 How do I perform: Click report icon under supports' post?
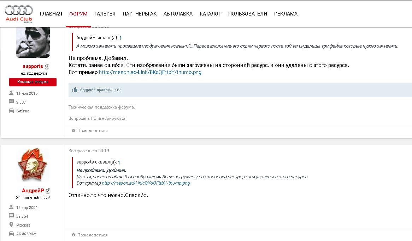coord(73,131)
